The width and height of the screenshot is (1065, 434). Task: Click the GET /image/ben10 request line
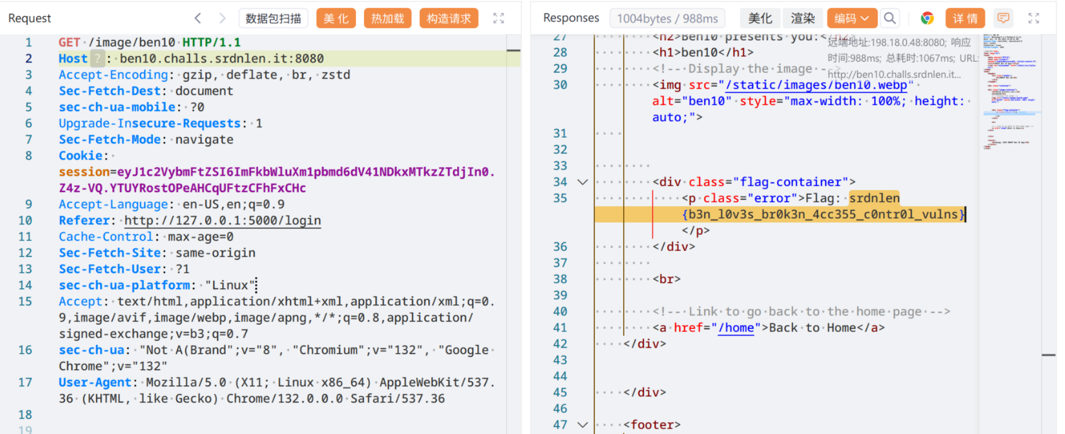pyautogui.click(x=149, y=42)
